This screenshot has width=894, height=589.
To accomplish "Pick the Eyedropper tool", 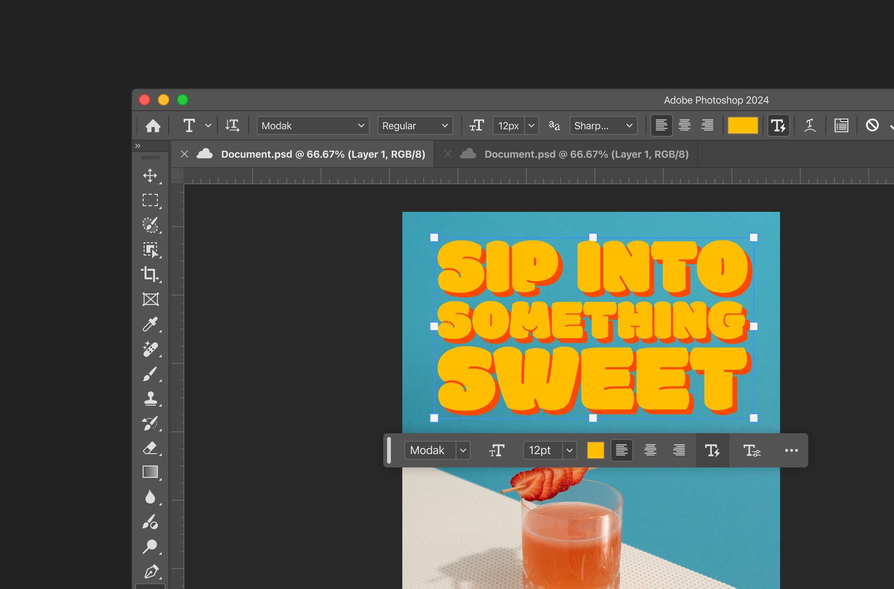I will click(150, 324).
